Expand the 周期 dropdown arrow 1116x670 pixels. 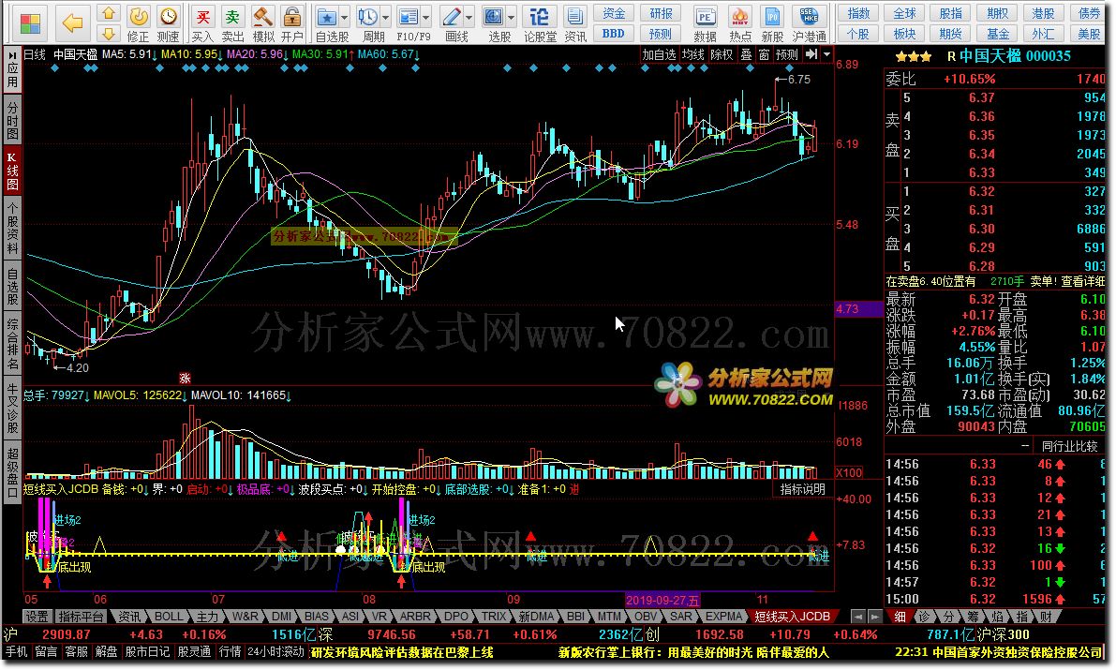(386, 18)
